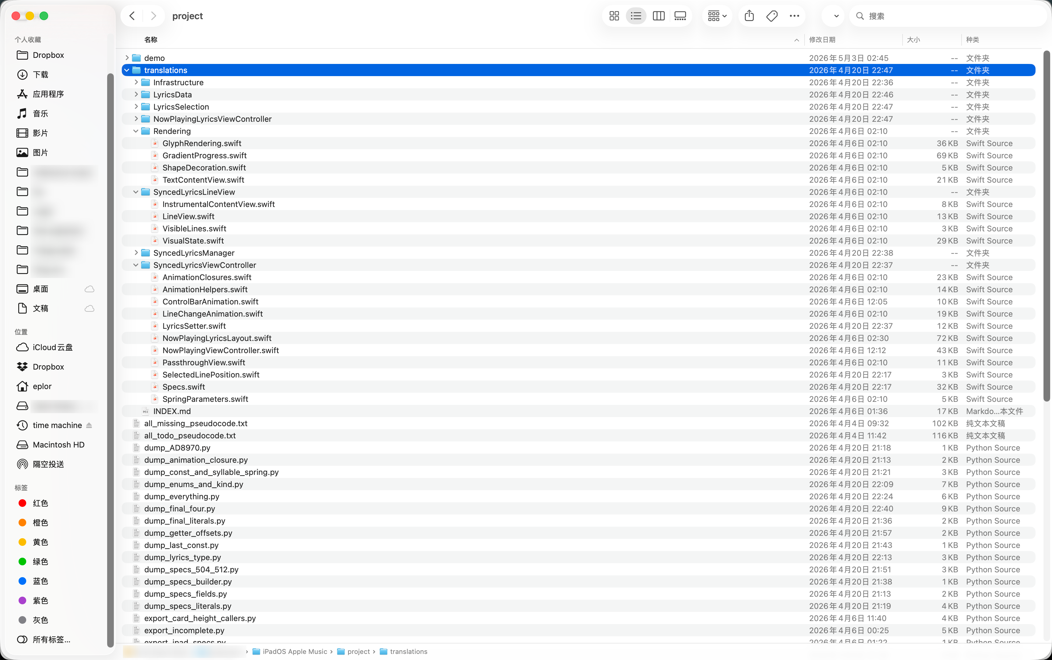
Task: Switch to list view
Action: coord(636,16)
